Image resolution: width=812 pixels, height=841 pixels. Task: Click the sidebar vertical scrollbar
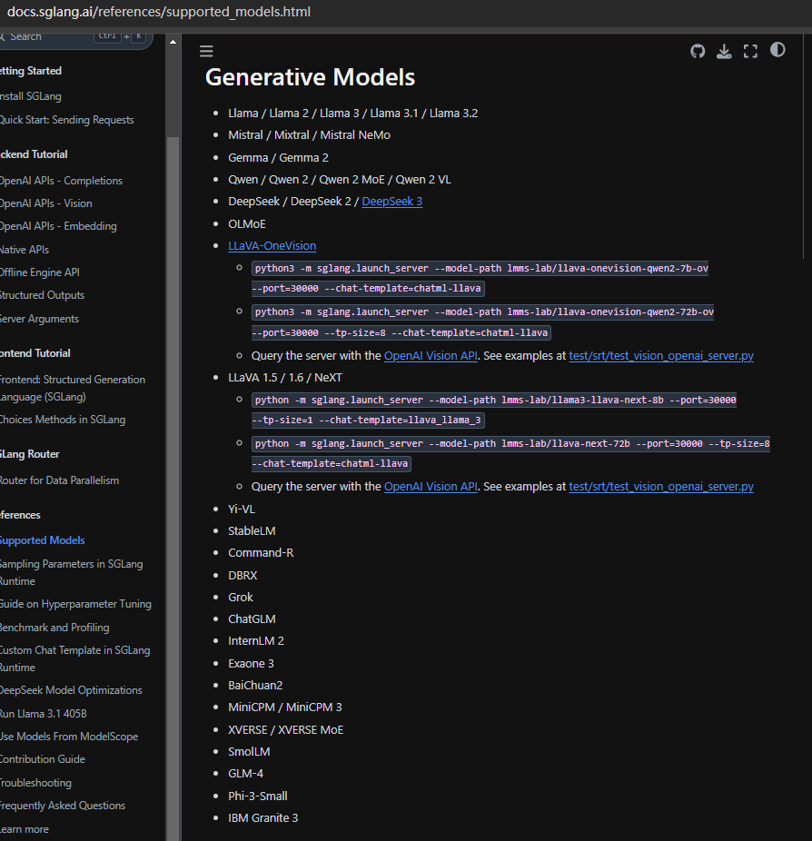coord(173,454)
